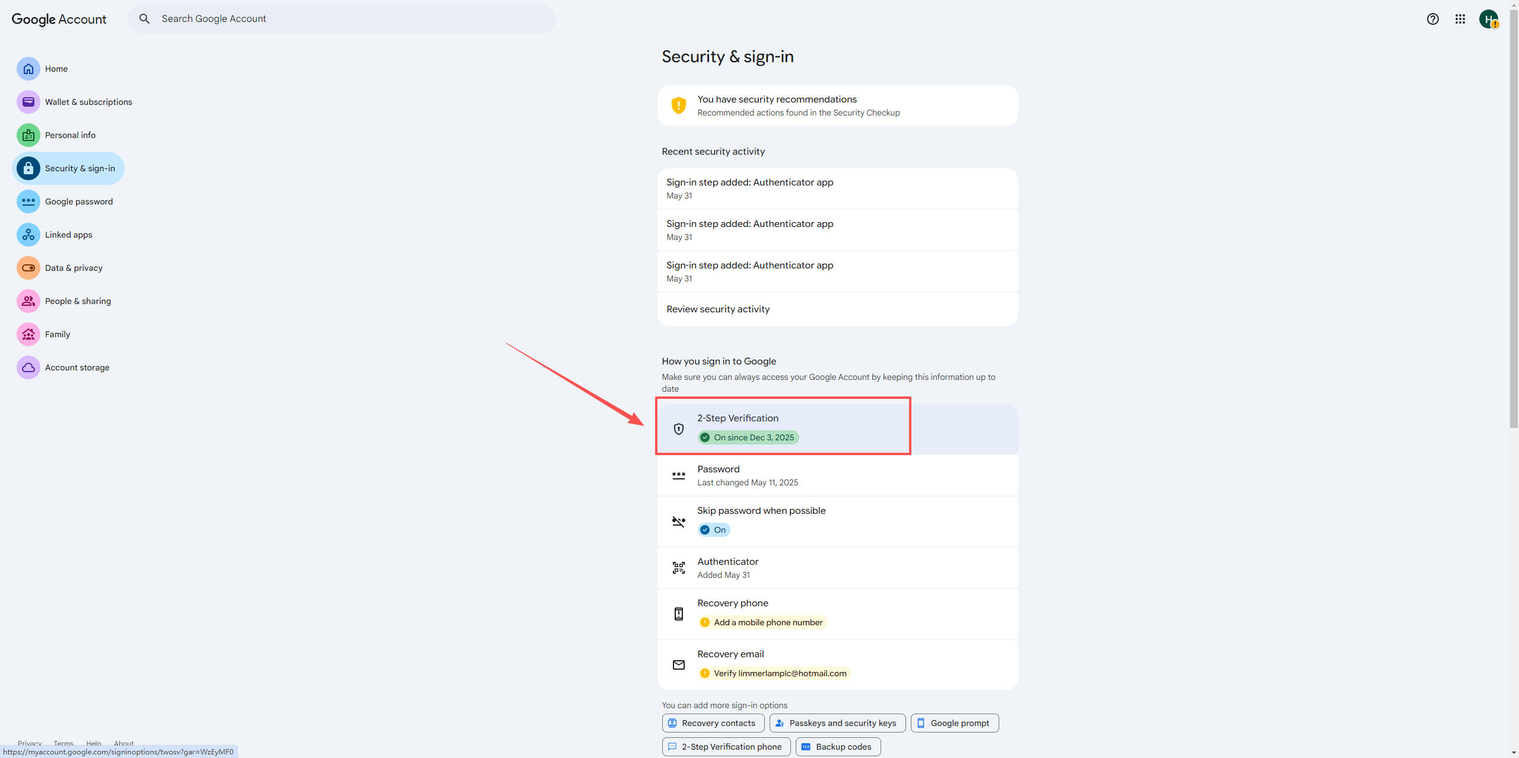The height and width of the screenshot is (758, 1519).
Task: Open the security recommendations card
Action: [x=837, y=105]
